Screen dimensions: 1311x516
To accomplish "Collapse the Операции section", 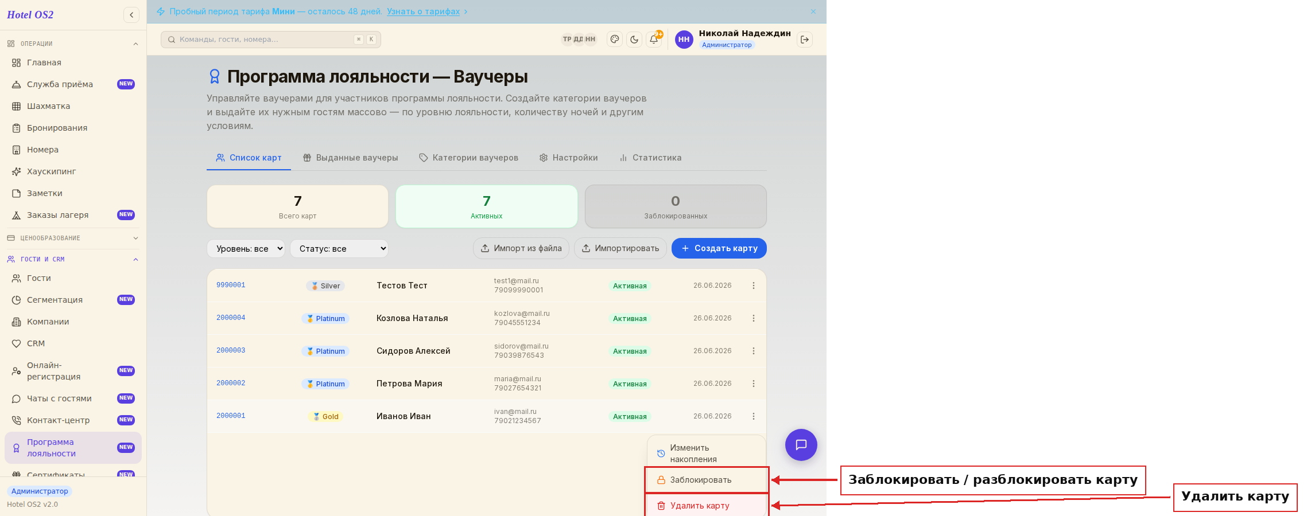I will click(x=73, y=44).
